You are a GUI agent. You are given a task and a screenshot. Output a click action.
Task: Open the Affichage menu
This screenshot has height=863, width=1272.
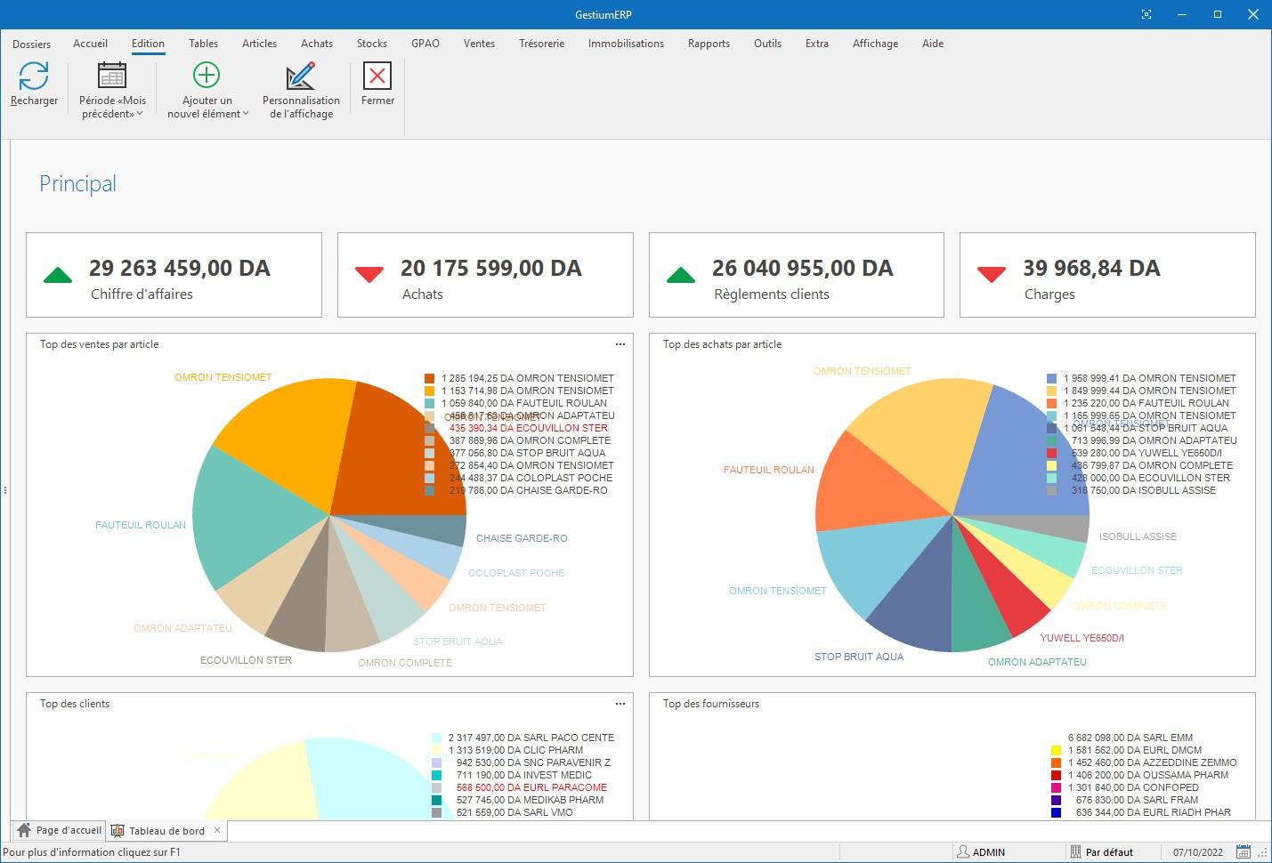[875, 44]
